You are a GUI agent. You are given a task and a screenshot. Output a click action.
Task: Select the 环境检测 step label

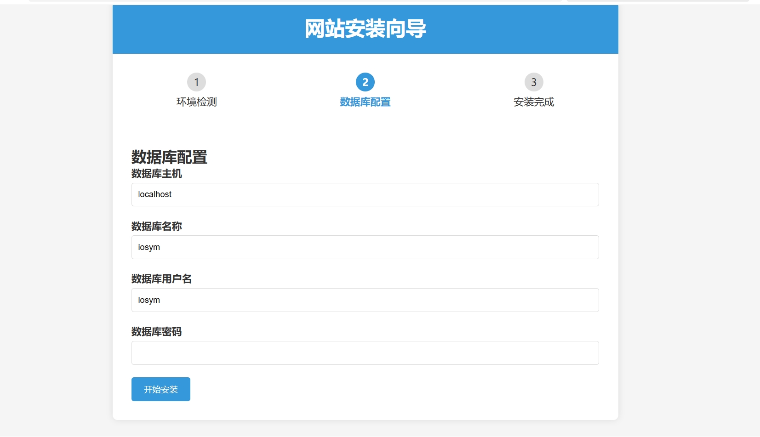(x=197, y=102)
